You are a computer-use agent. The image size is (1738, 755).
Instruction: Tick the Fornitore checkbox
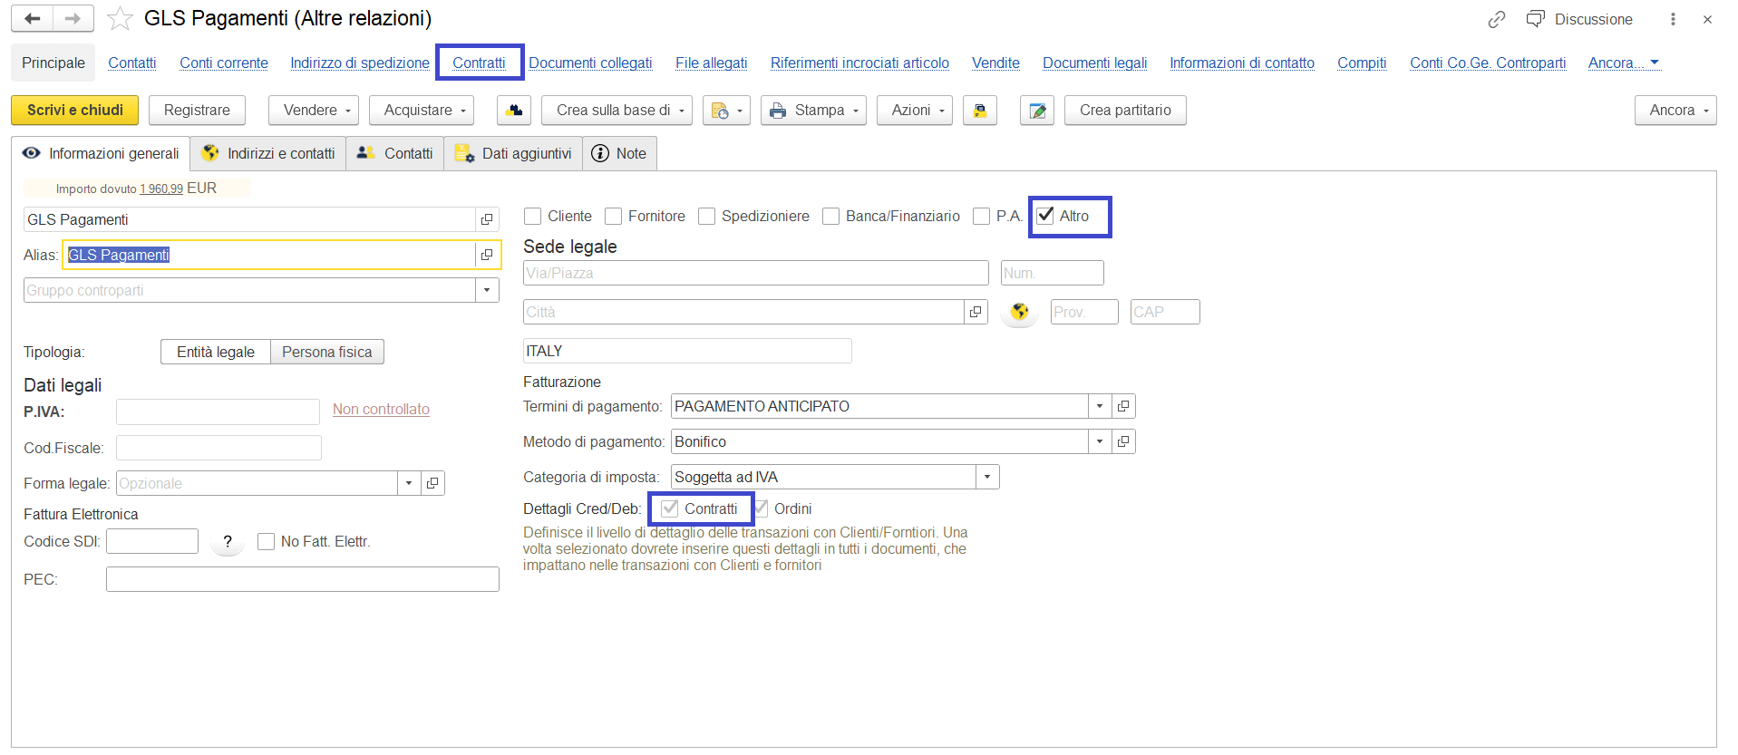pos(614,216)
